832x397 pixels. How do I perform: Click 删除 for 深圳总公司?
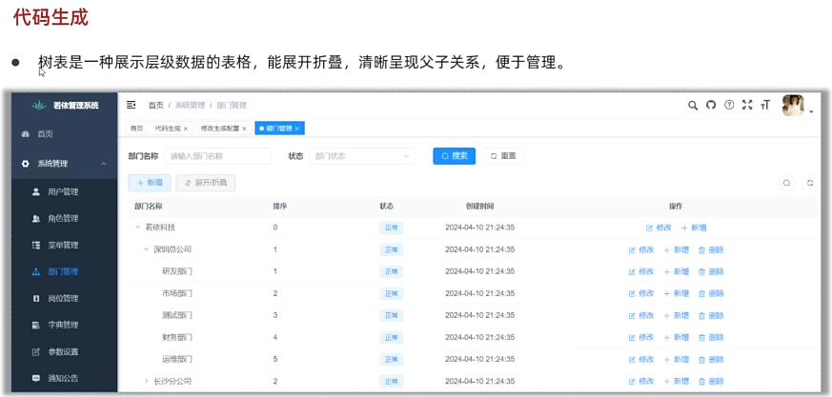(711, 249)
